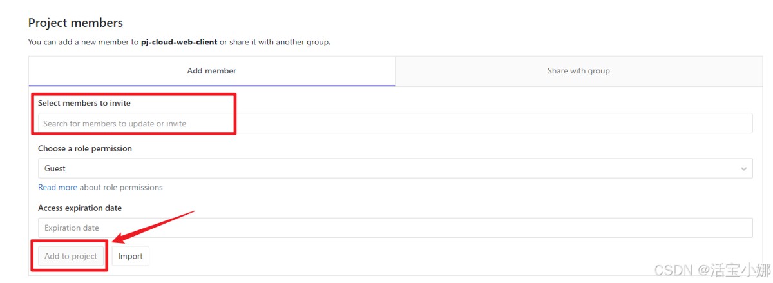Click the Choose a role permission label
Screen dimensions: 773x283
pyautogui.click(x=85, y=148)
